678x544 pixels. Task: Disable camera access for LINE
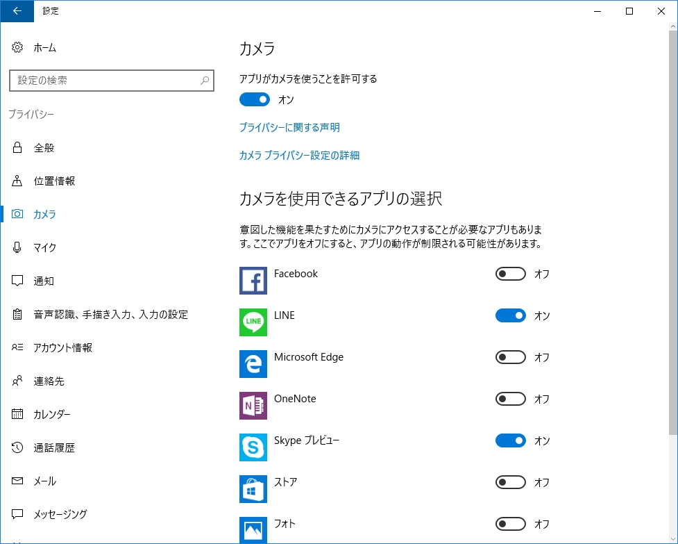(511, 315)
